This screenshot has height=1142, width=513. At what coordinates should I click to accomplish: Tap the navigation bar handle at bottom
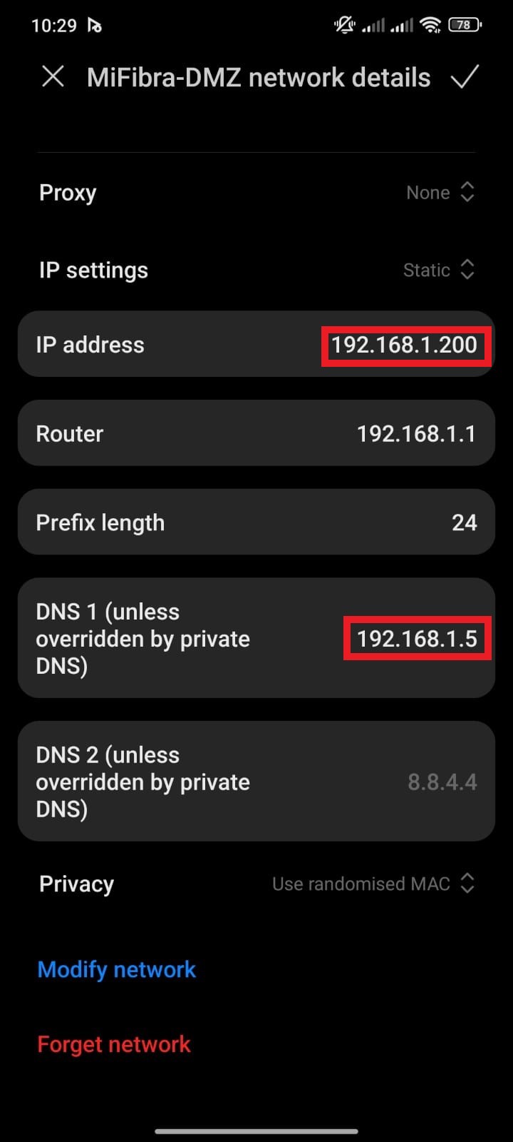click(256, 1131)
